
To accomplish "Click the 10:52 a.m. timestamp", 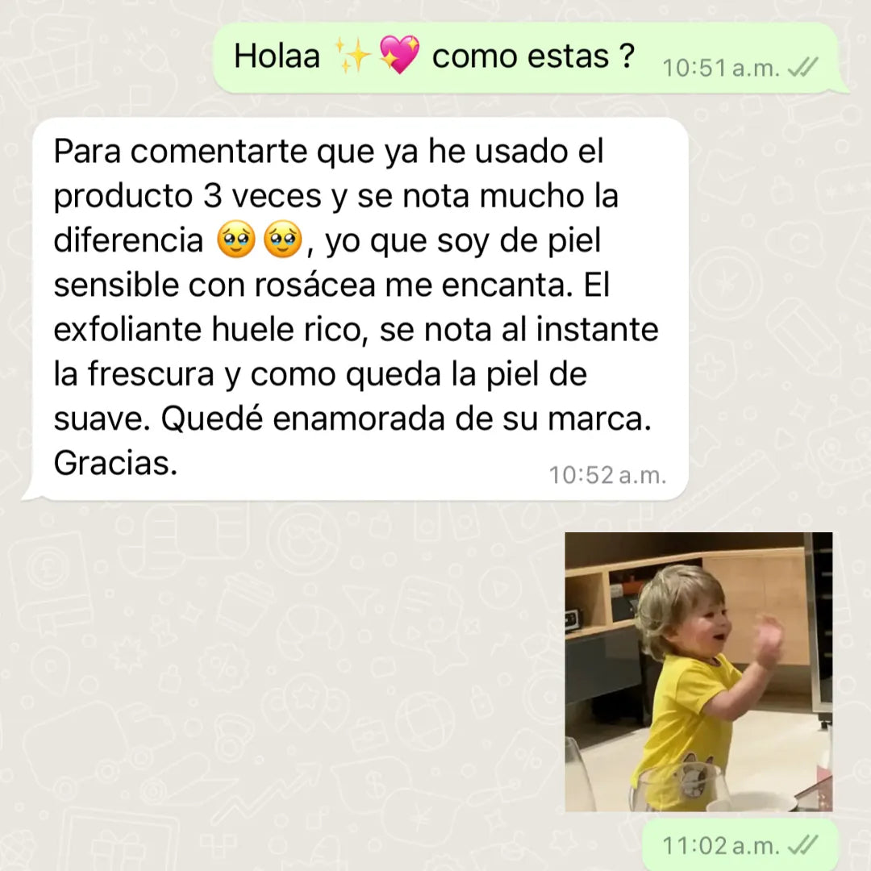I will click(608, 475).
